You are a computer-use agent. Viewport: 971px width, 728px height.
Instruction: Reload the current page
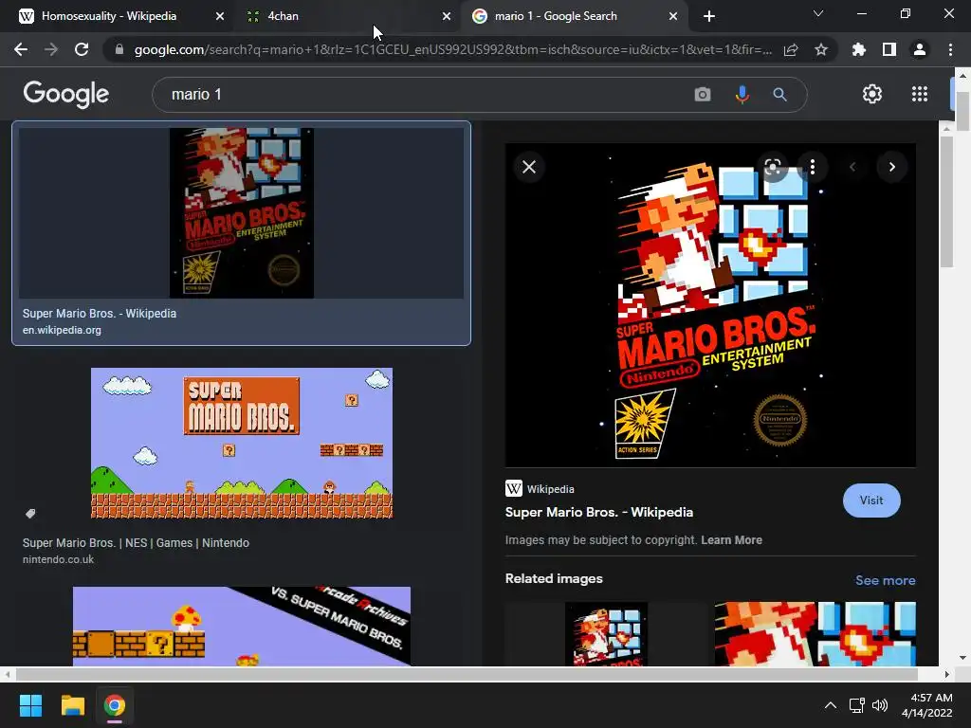pos(82,49)
